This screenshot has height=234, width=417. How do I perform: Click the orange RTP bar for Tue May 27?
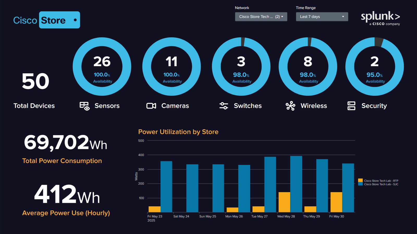pos(258,209)
